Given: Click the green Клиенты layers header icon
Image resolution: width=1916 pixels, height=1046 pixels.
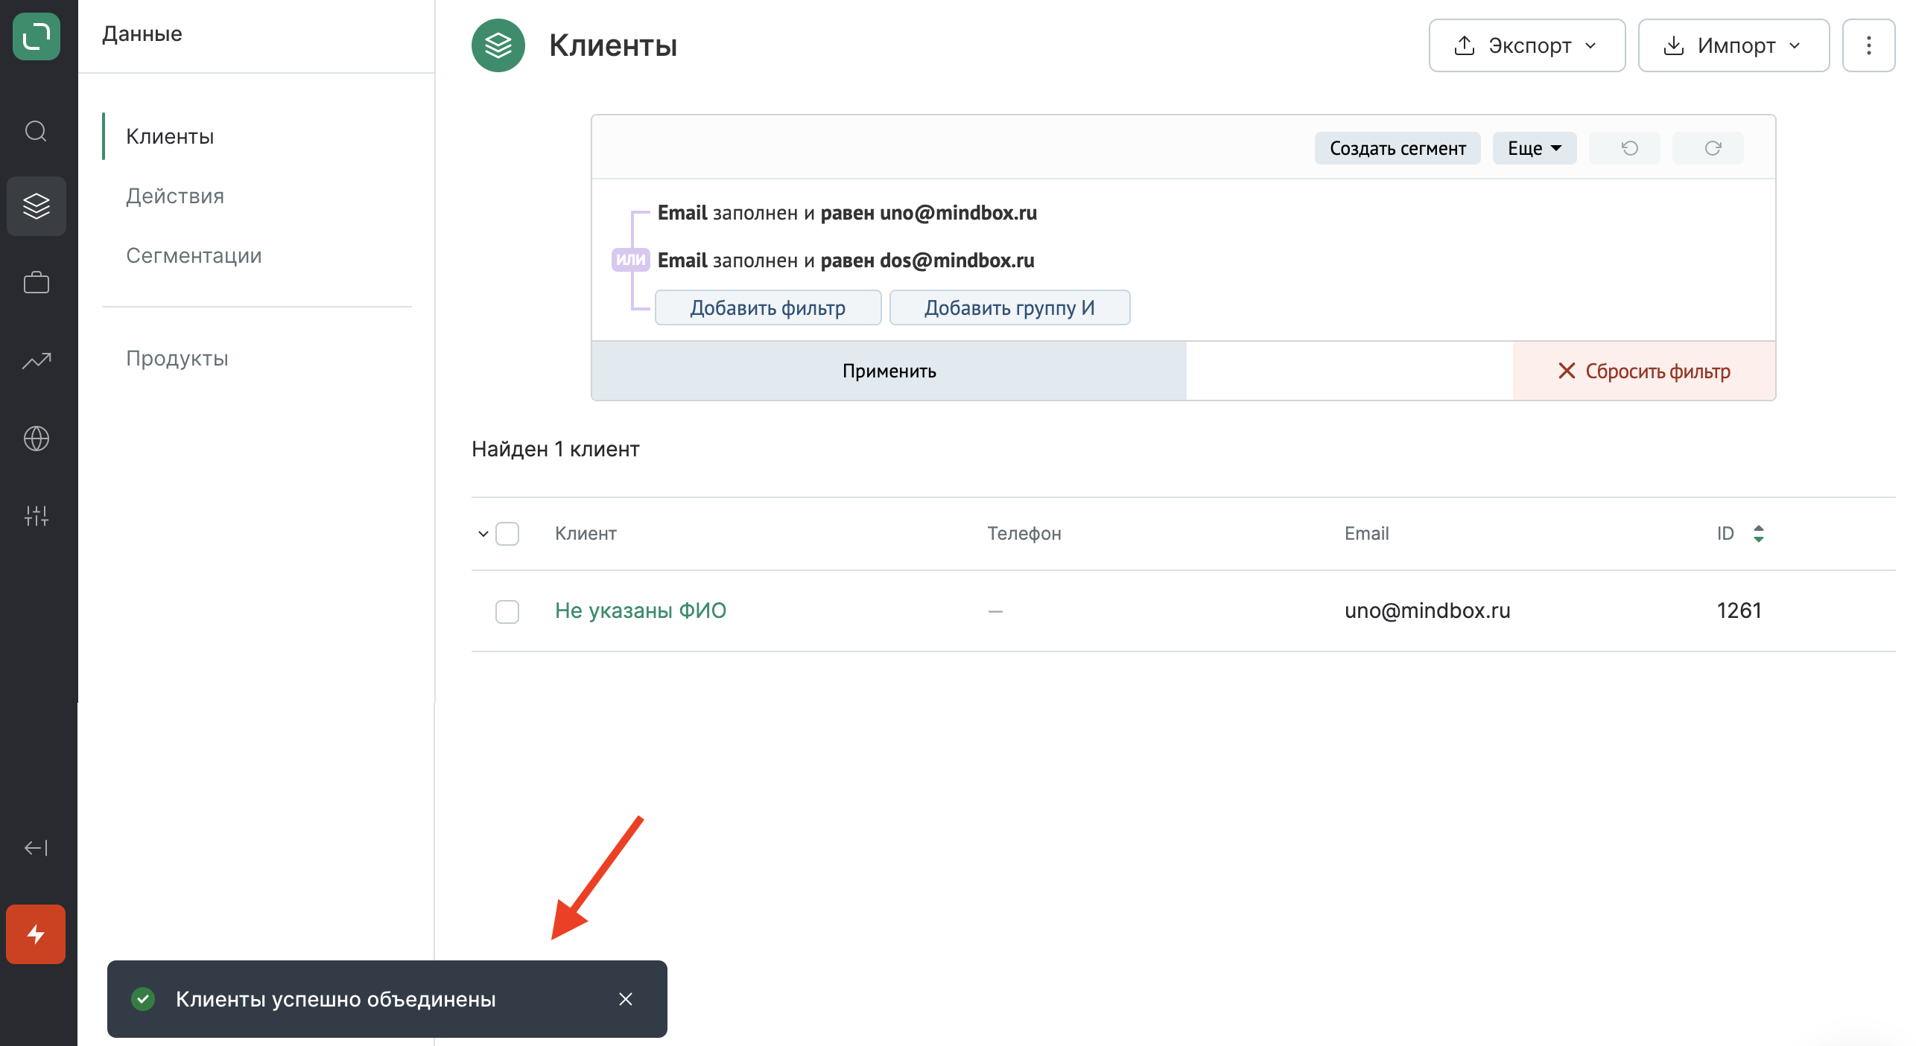Looking at the screenshot, I should [498, 45].
